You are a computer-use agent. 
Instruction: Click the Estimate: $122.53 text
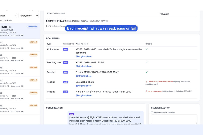[56, 21]
